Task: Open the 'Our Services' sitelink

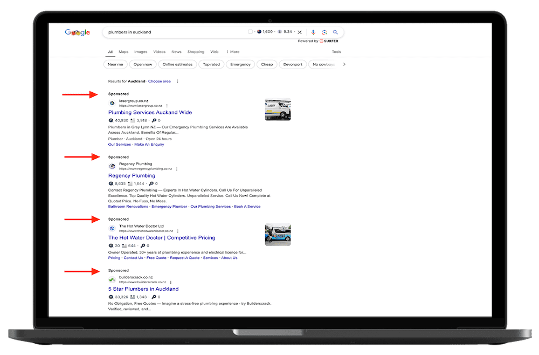Action: coord(119,145)
